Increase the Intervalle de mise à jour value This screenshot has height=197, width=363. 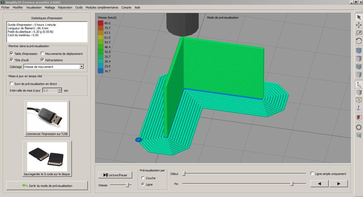[x=60, y=89]
